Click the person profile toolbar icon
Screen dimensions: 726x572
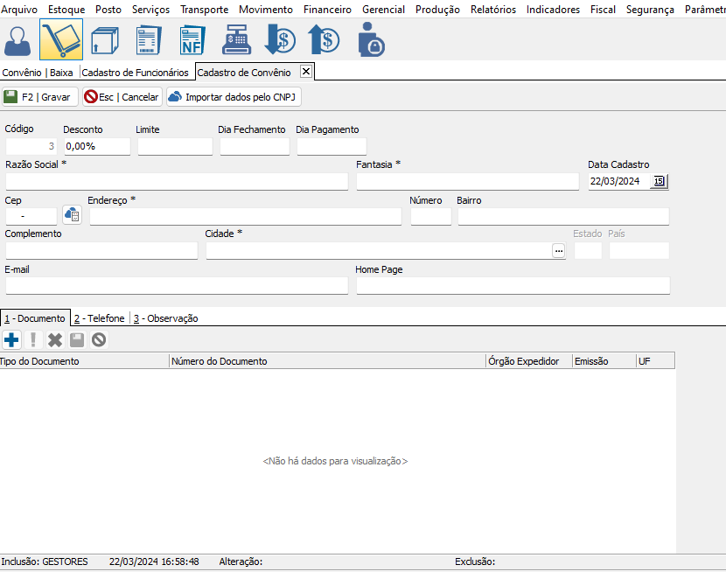tap(17, 40)
